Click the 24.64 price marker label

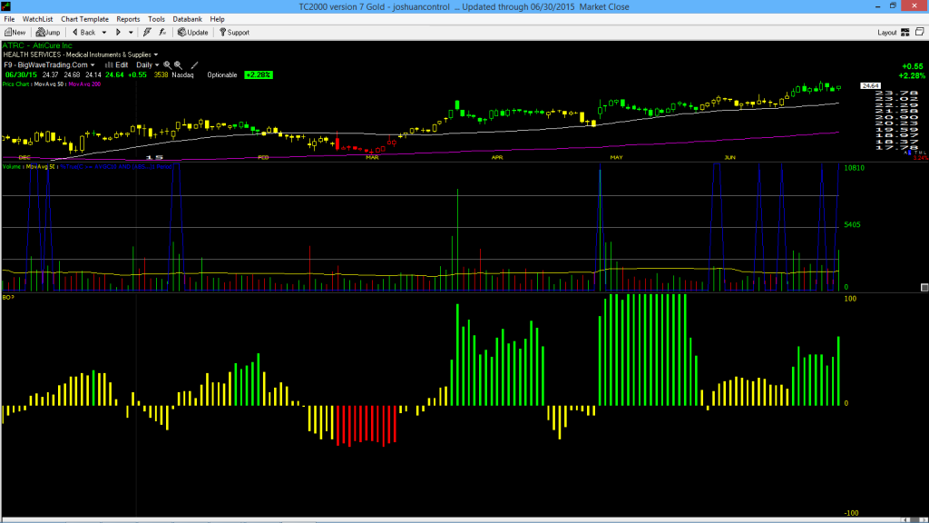pyautogui.click(x=870, y=86)
